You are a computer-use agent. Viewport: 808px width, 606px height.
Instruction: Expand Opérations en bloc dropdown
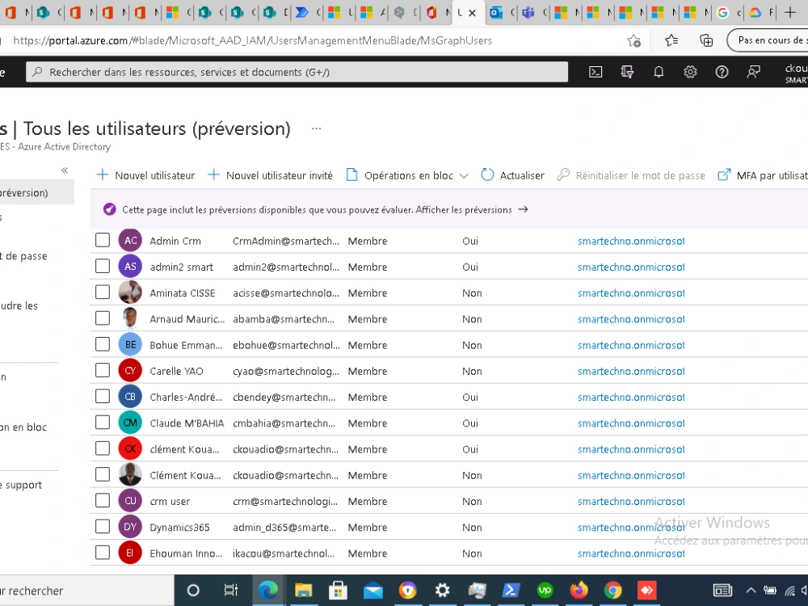(x=407, y=175)
